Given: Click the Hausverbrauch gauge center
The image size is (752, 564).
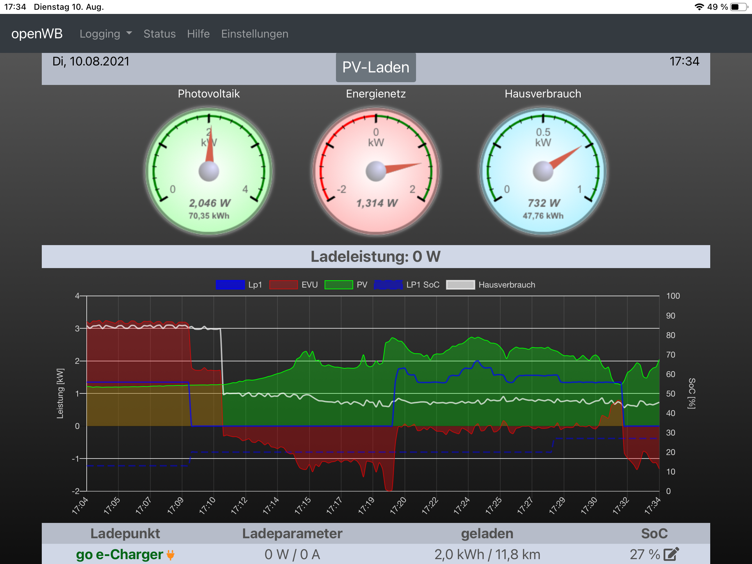Looking at the screenshot, I should [543, 171].
